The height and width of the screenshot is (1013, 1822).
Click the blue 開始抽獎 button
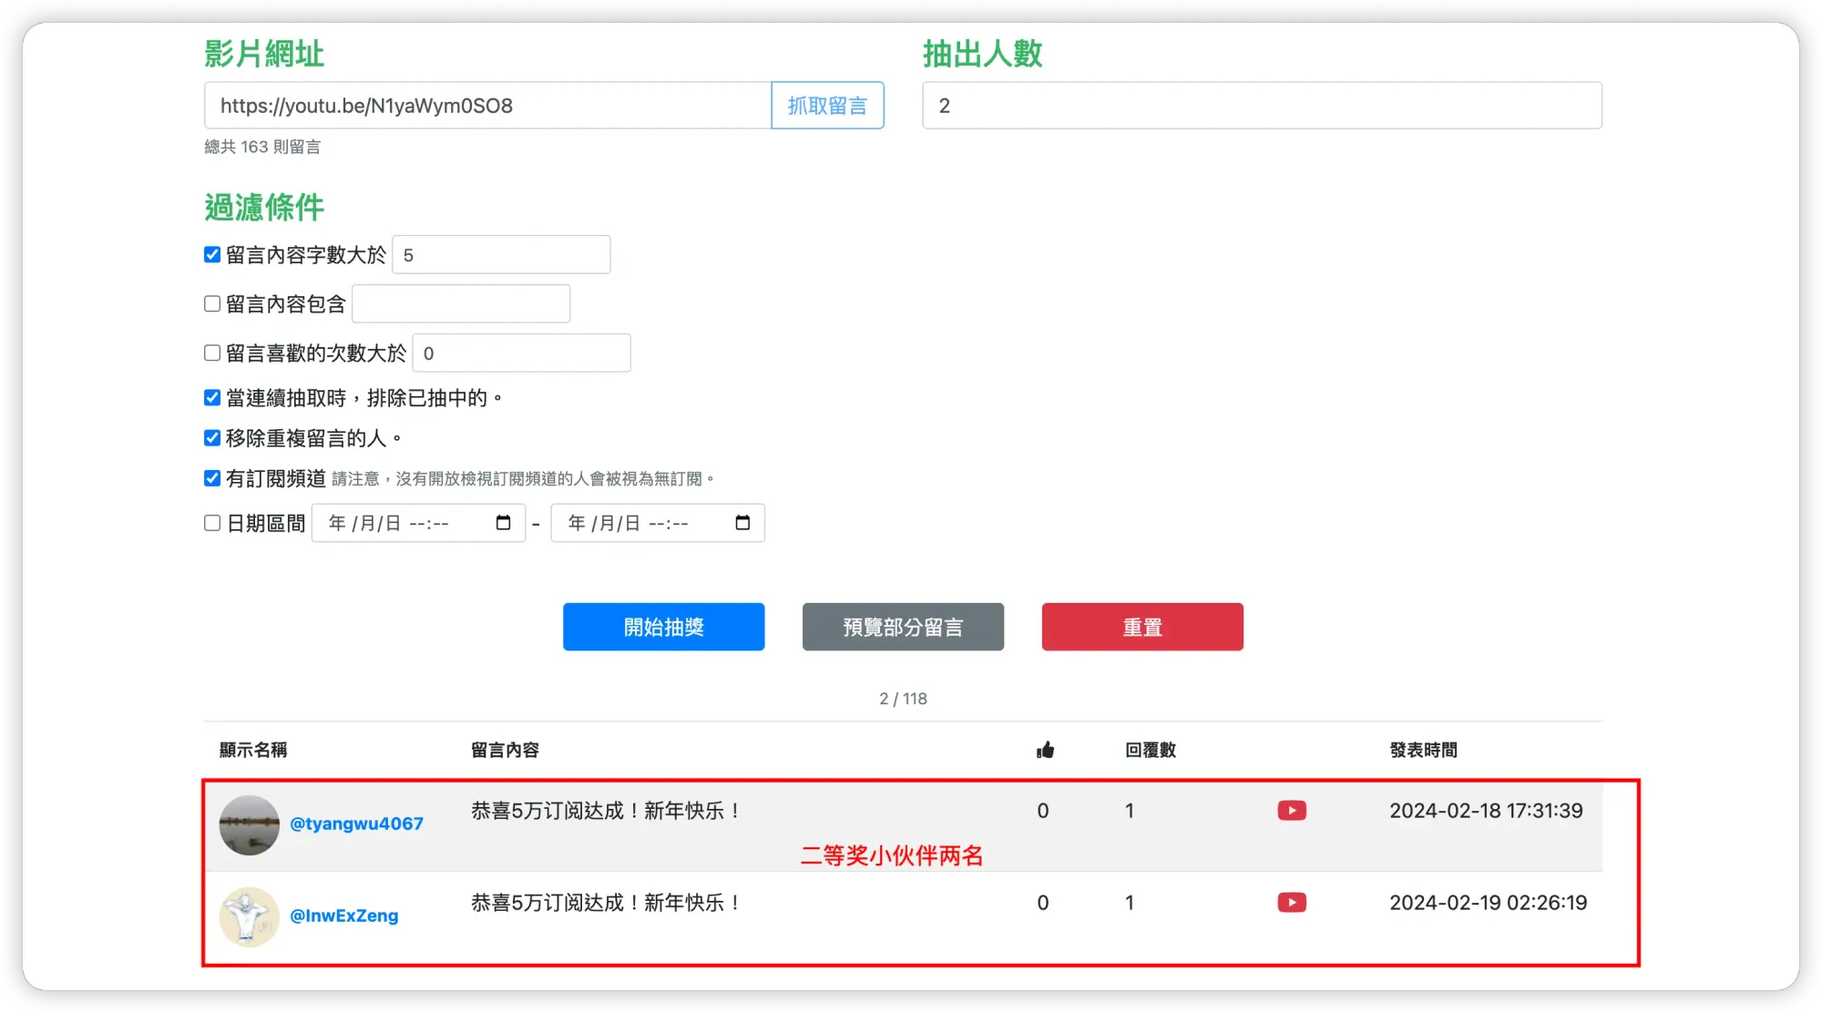(x=663, y=627)
